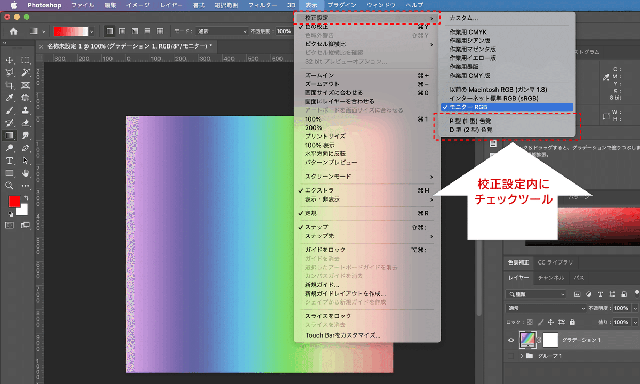Open the フィルター menu in menu bar
This screenshot has height=384, width=640.
(262, 5)
